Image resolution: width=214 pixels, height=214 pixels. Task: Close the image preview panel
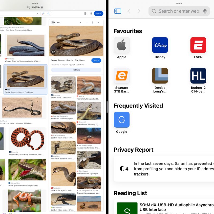coord(99,22)
